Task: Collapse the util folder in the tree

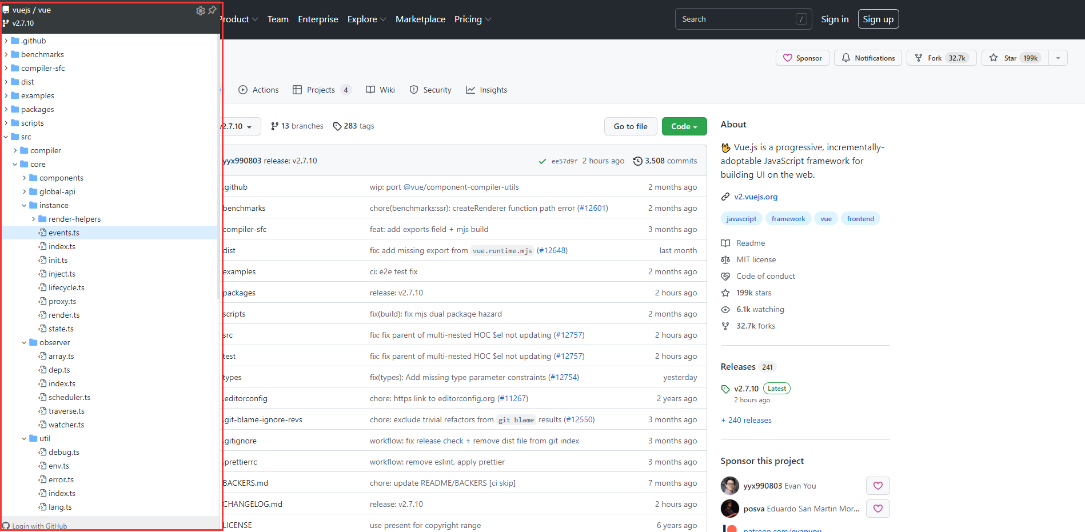Action: (25, 438)
